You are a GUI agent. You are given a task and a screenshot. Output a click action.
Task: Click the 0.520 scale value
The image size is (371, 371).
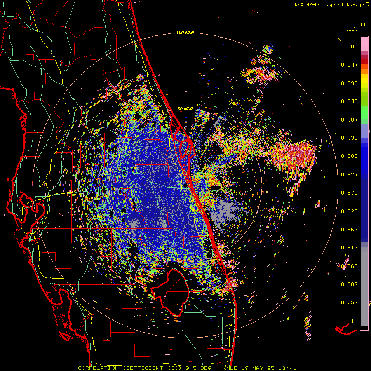[x=349, y=211]
